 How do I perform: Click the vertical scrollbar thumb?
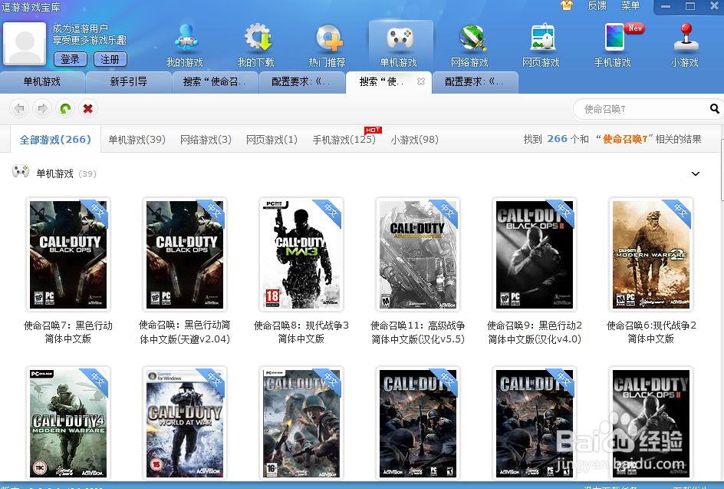tap(722, 170)
